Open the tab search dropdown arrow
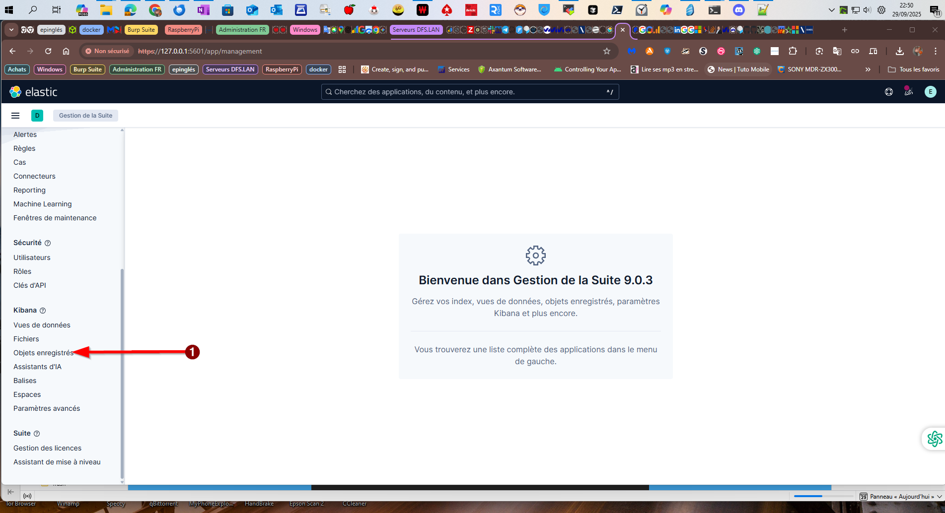The height and width of the screenshot is (513, 945). click(11, 30)
